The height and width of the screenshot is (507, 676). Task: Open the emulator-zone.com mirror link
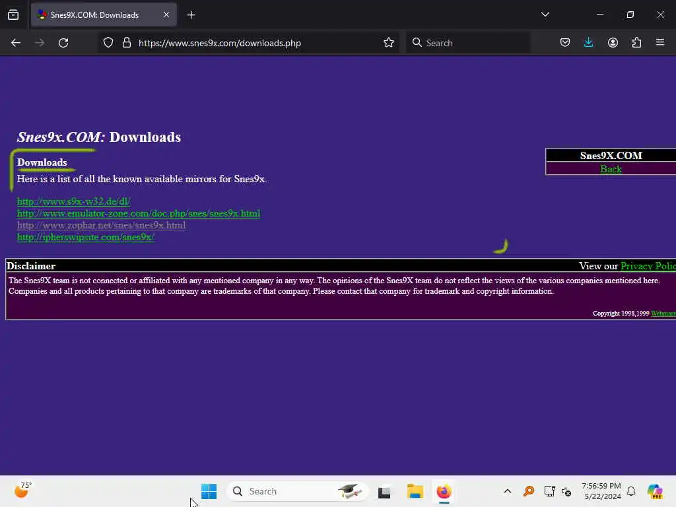tap(139, 213)
